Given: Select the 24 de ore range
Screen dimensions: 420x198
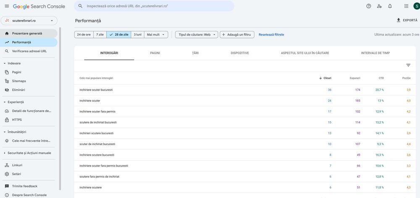Looking at the screenshot, I should [84, 35].
